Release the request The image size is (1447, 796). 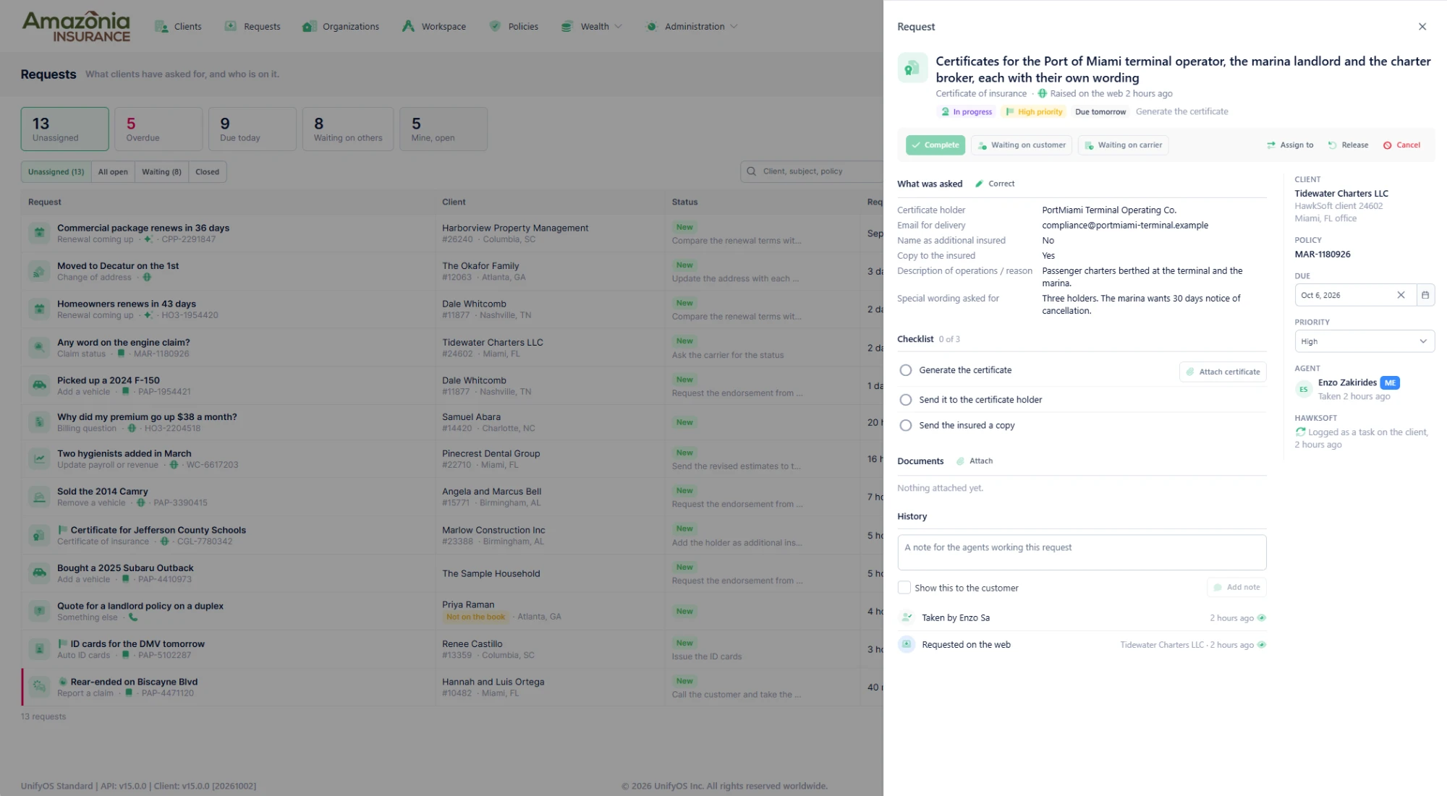(1348, 145)
